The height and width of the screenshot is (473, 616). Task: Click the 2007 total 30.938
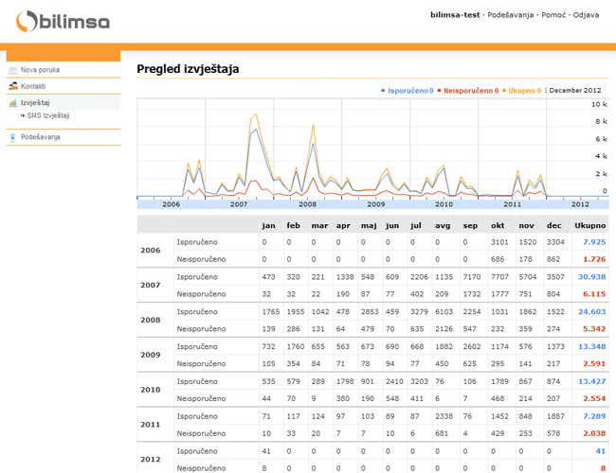tap(591, 277)
